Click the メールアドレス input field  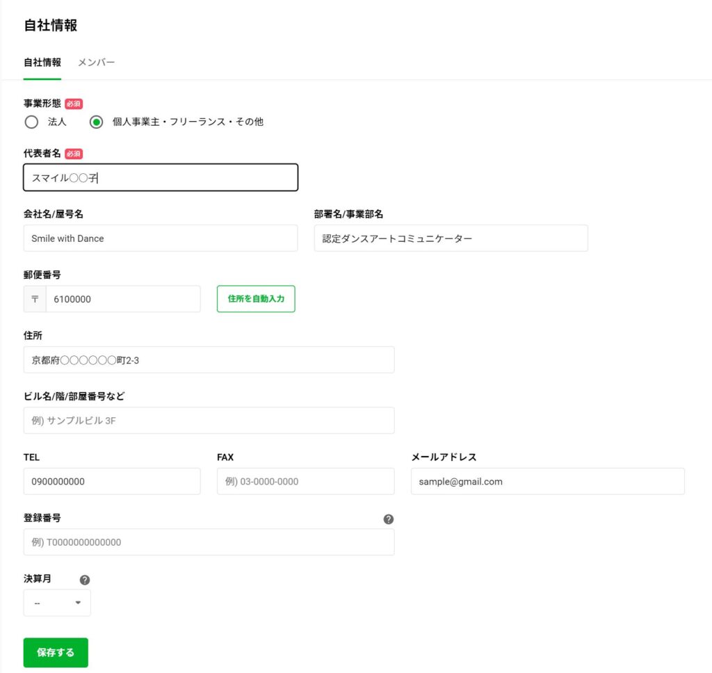(547, 481)
